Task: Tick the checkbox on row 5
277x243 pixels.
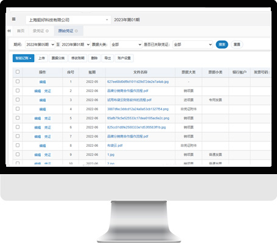Action: coord(18,118)
